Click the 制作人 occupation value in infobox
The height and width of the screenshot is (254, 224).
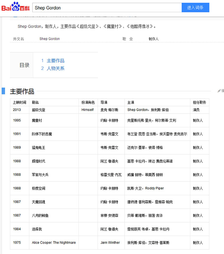[x=154, y=39]
